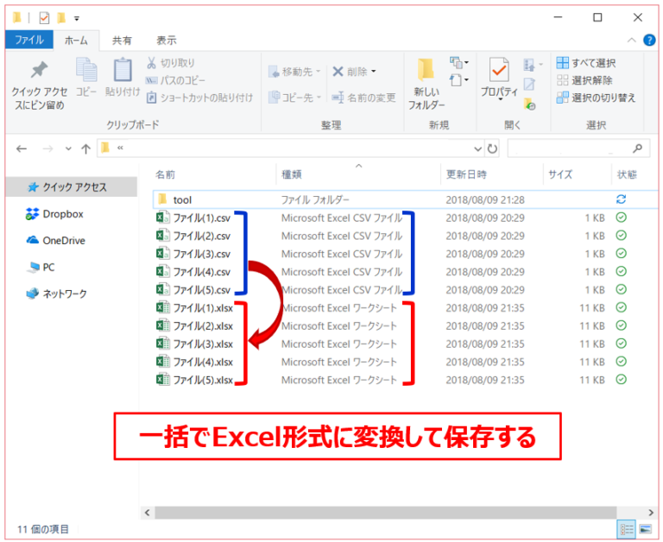Viewport: 663px width, 542px height.
Task: Select the ファイル(3).csv file
Action: coord(201,254)
